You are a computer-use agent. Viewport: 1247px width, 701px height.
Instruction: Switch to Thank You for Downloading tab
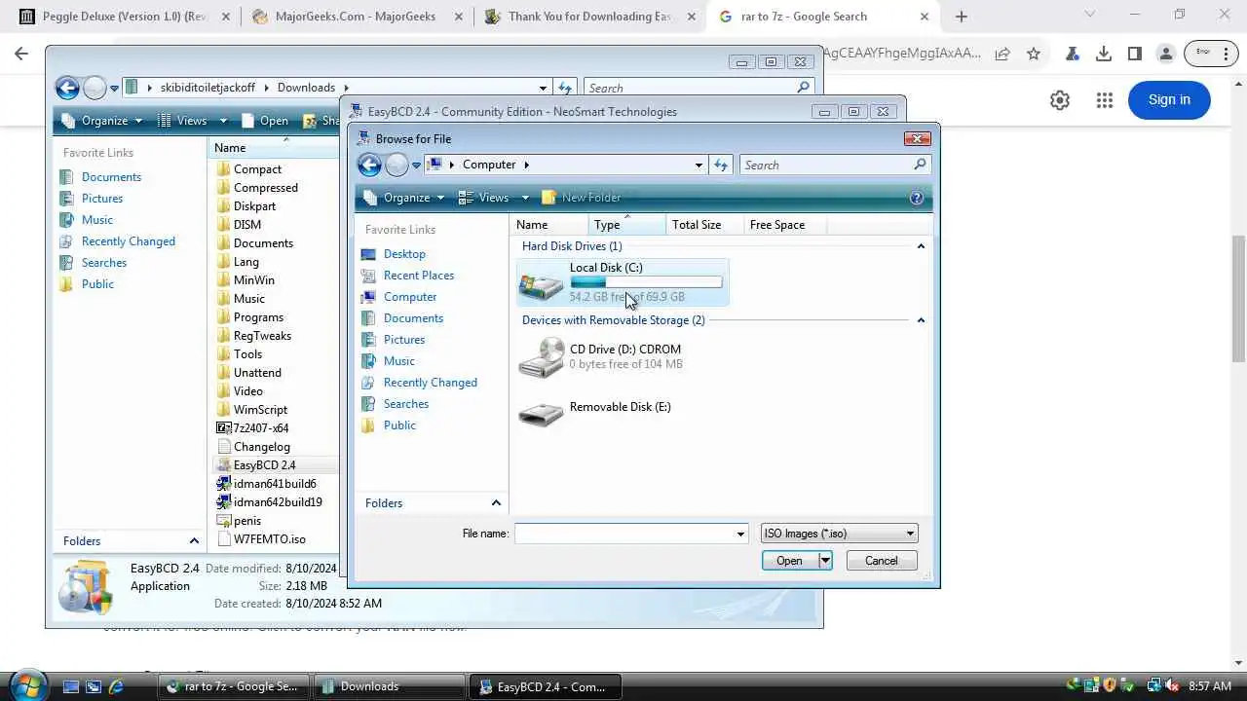tap(588, 17)
